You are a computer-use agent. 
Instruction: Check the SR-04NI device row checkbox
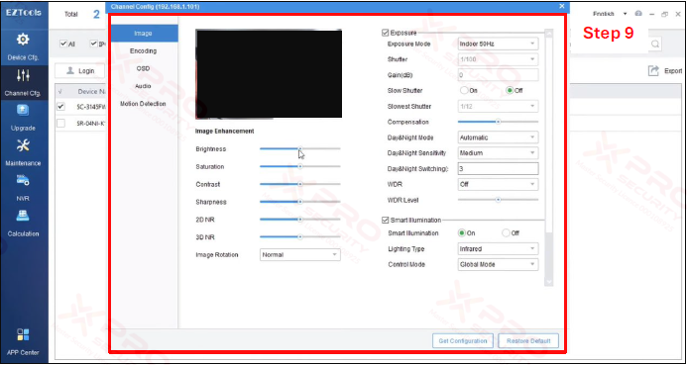click(60, 124)
